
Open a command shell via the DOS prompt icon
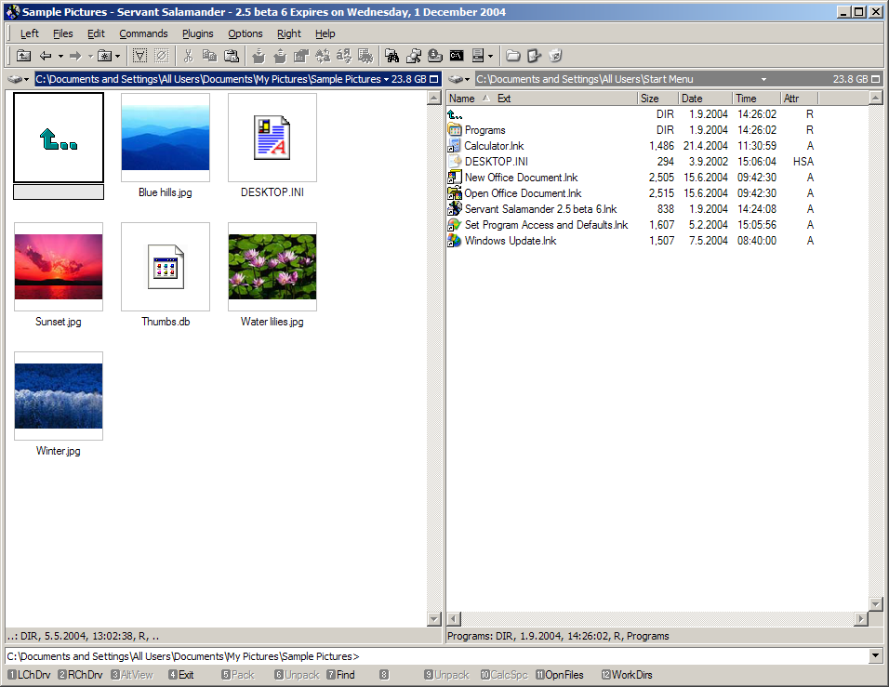tap(457, 56)
